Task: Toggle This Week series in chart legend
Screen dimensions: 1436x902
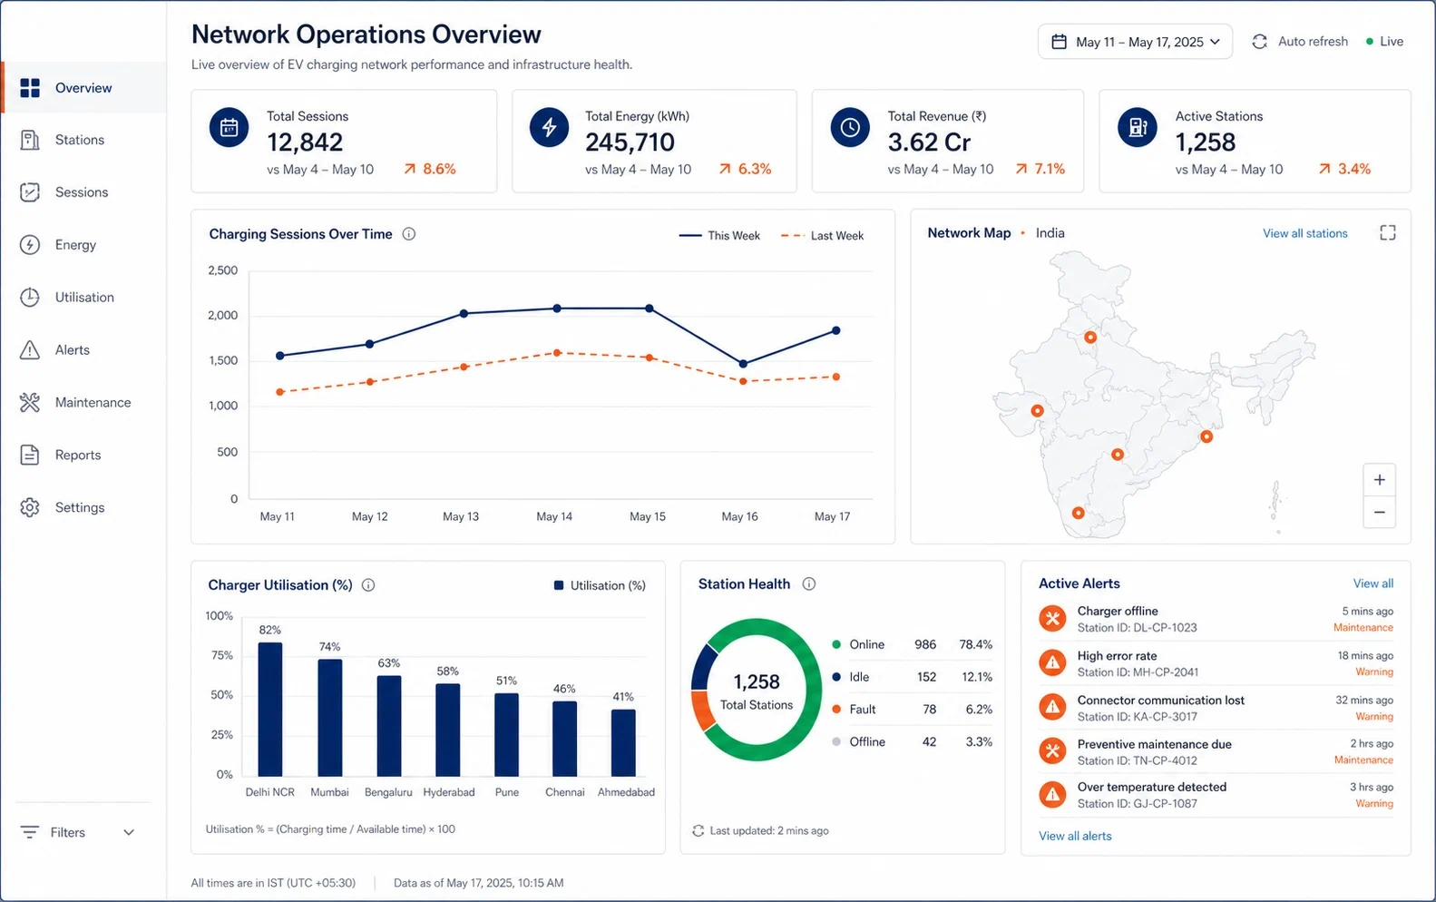Action: pos(719,236)
